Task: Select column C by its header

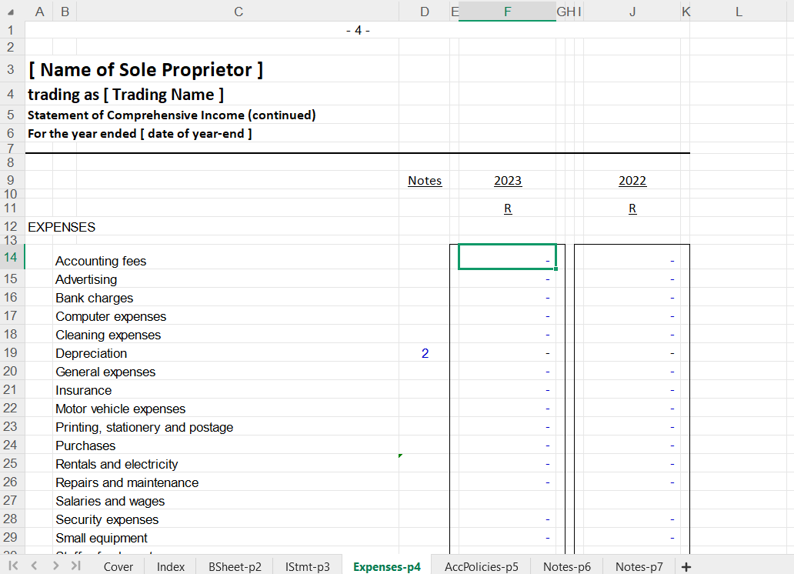Action: 238,12
